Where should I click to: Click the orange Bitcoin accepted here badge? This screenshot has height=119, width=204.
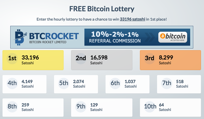pyautogui.click(x=173, y=37)
